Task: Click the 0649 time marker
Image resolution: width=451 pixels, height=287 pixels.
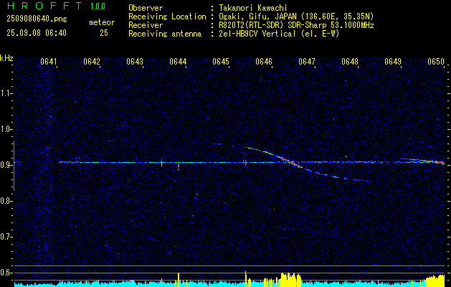Action: (x=393, y=62)
